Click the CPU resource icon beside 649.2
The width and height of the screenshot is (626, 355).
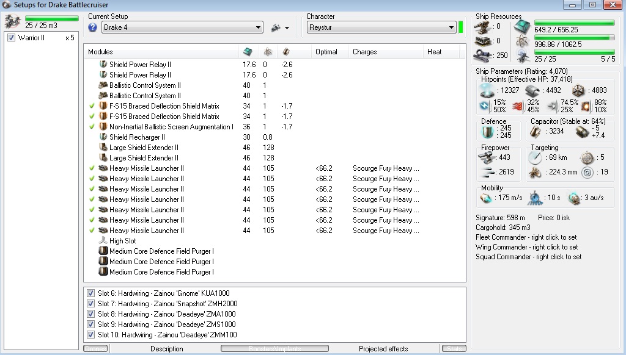pyautogui.click(x=522, y=27)
